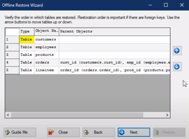Click the Object Name column header
The image size is (189, 139).
[47, 32]
